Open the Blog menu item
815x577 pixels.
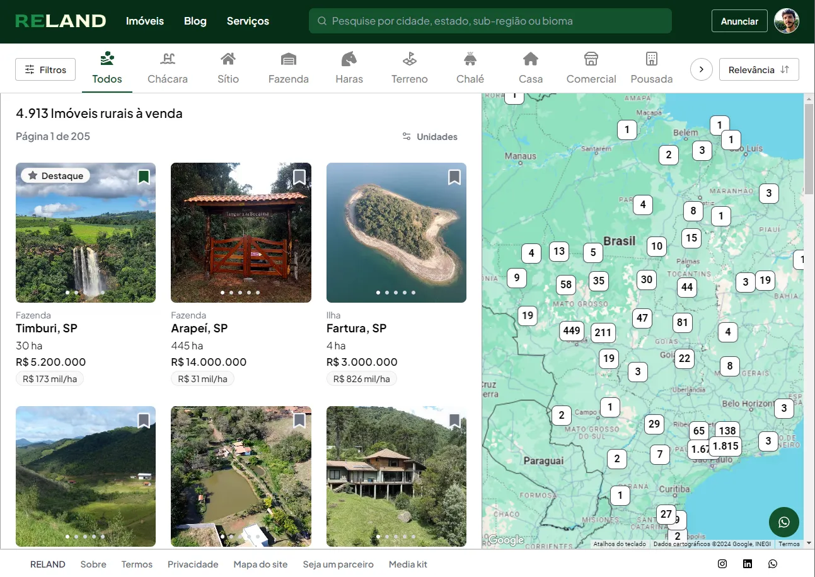point(195,21)
